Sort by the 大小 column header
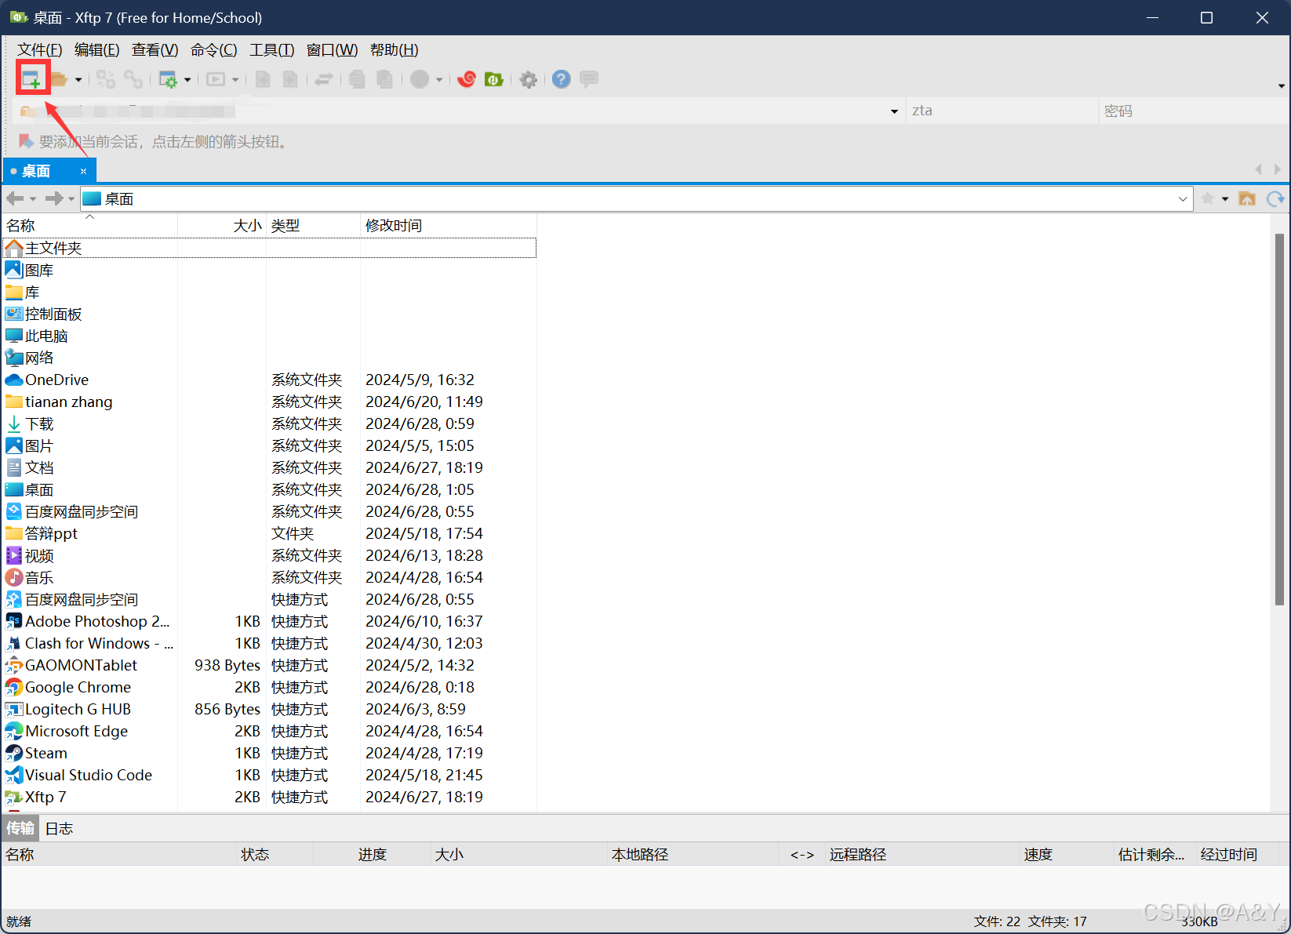Image resolution: width=1291 pixels, height=934 pixels. click(222, 225)
